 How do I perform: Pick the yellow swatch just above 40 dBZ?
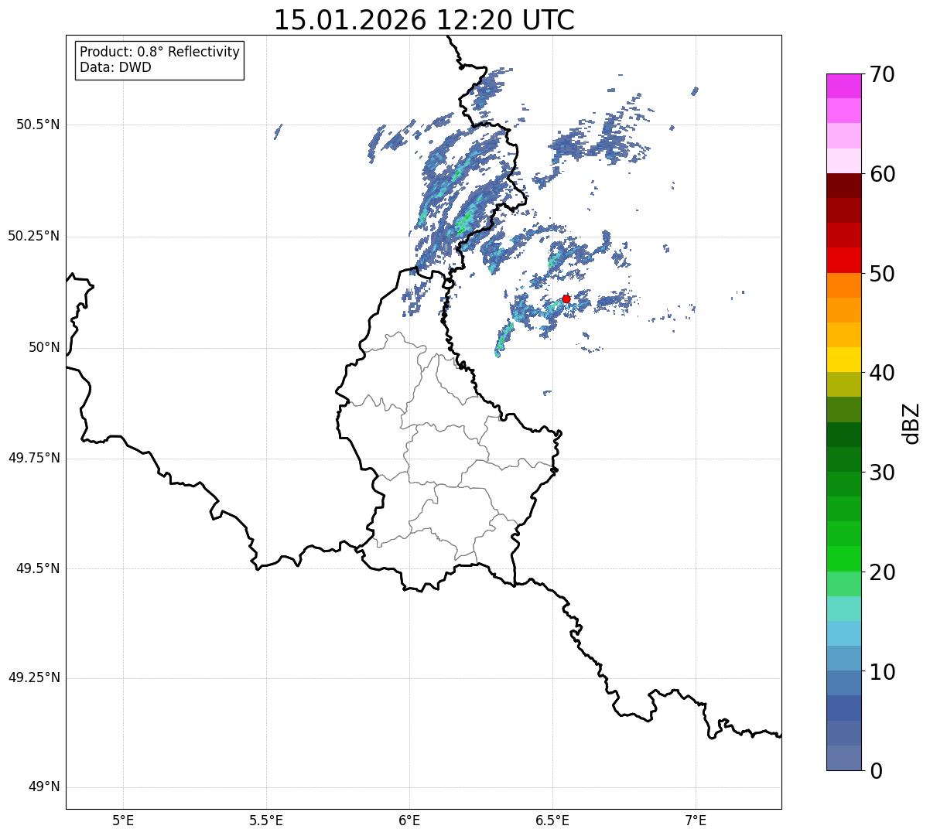coord(844,360)
